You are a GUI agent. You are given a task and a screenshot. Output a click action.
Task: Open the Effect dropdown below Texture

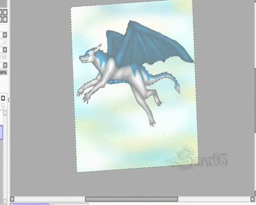5,50
